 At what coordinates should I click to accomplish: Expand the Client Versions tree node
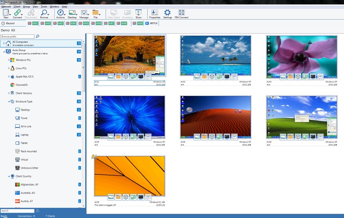(9, 93)
